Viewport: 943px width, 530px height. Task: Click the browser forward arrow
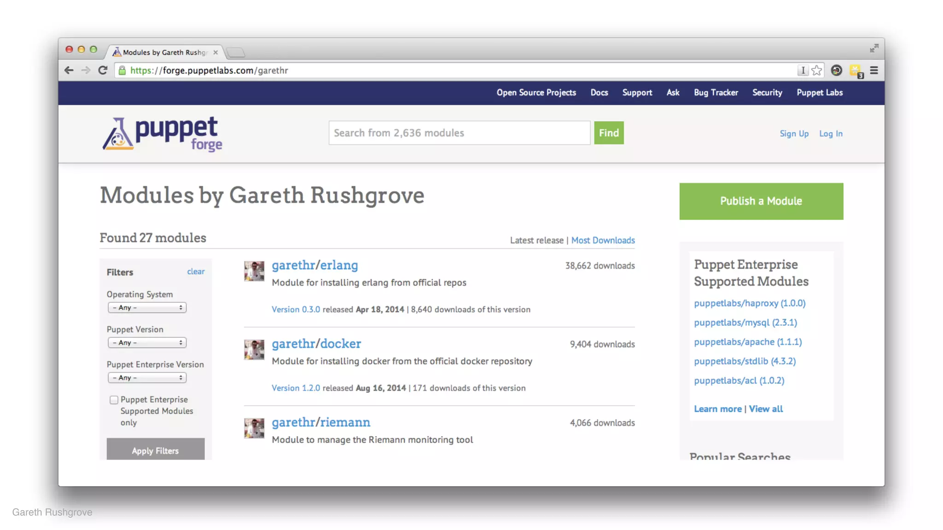(86, 70)
